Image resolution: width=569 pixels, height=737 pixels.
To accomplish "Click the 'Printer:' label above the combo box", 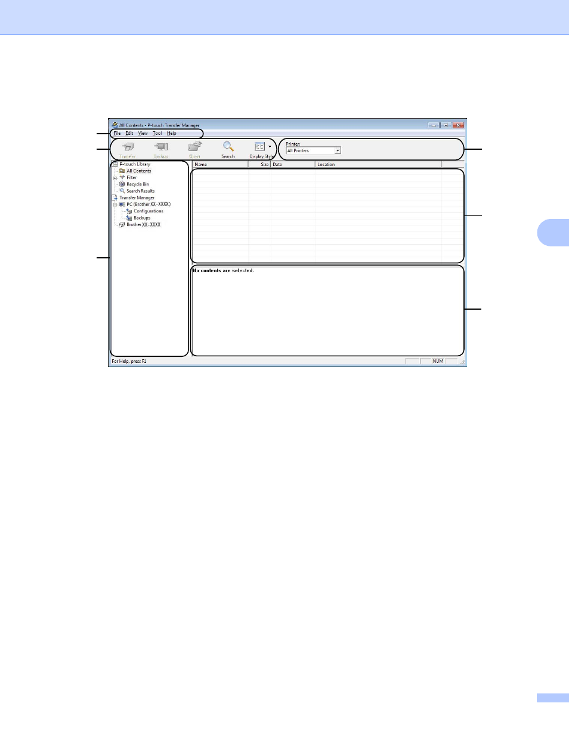I will tap(293, 144).
